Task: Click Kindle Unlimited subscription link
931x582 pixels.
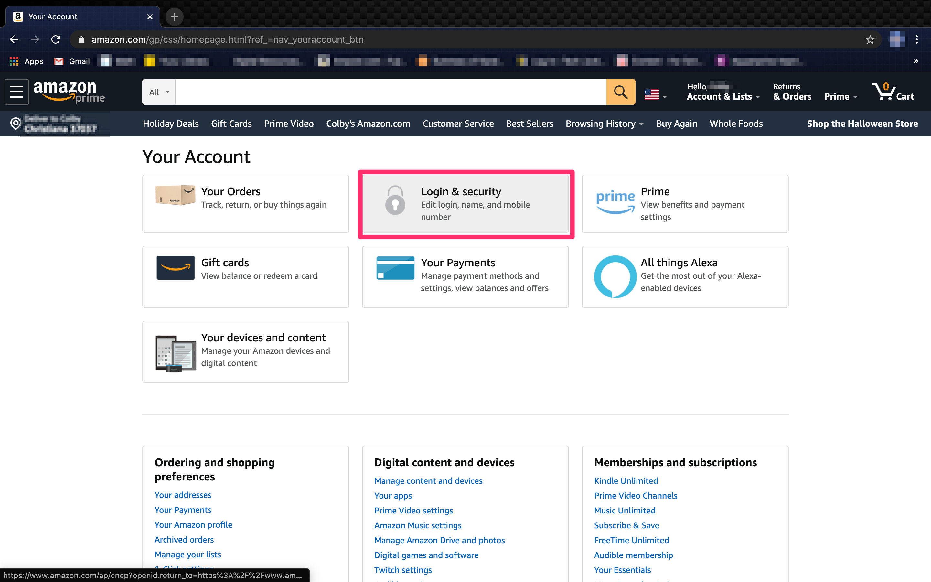Action: point(626,481)
